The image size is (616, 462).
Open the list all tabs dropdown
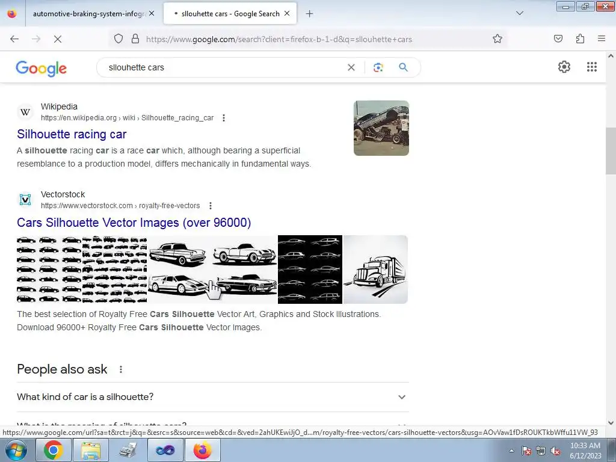[520, 13]
